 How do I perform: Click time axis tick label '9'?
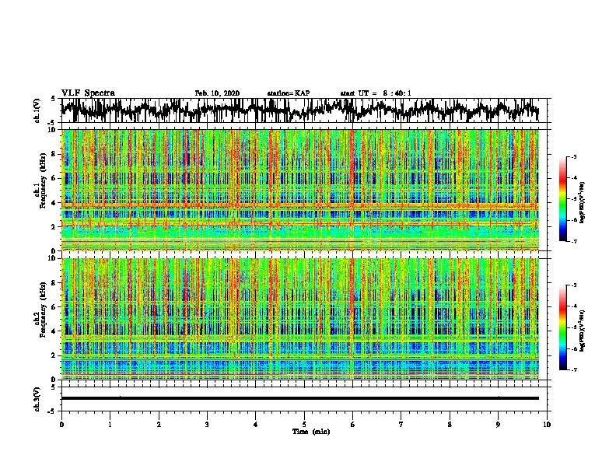pyautogui.click(x=498, y=425)
